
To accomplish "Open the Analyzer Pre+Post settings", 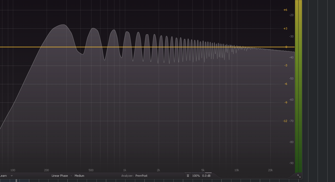I will [x=141, y=176].
